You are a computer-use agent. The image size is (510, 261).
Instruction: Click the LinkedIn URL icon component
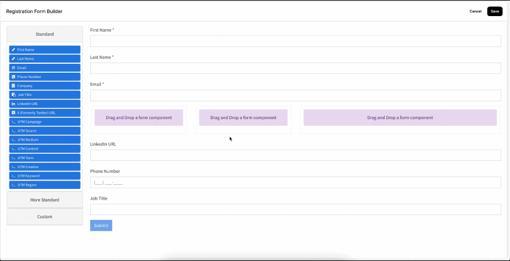point(44,104)
